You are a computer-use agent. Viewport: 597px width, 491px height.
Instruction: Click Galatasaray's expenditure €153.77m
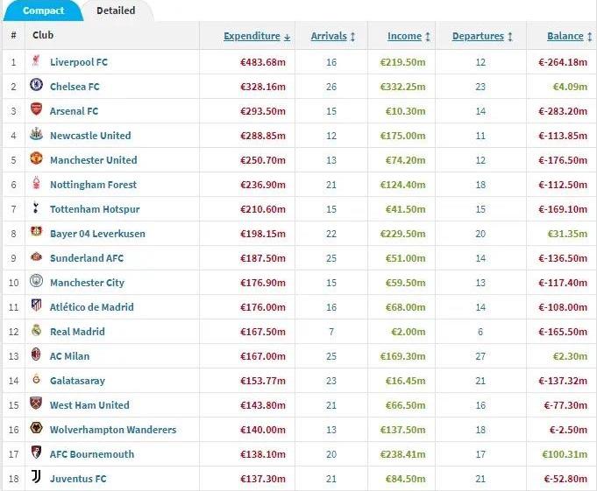(x=263, y=381)
